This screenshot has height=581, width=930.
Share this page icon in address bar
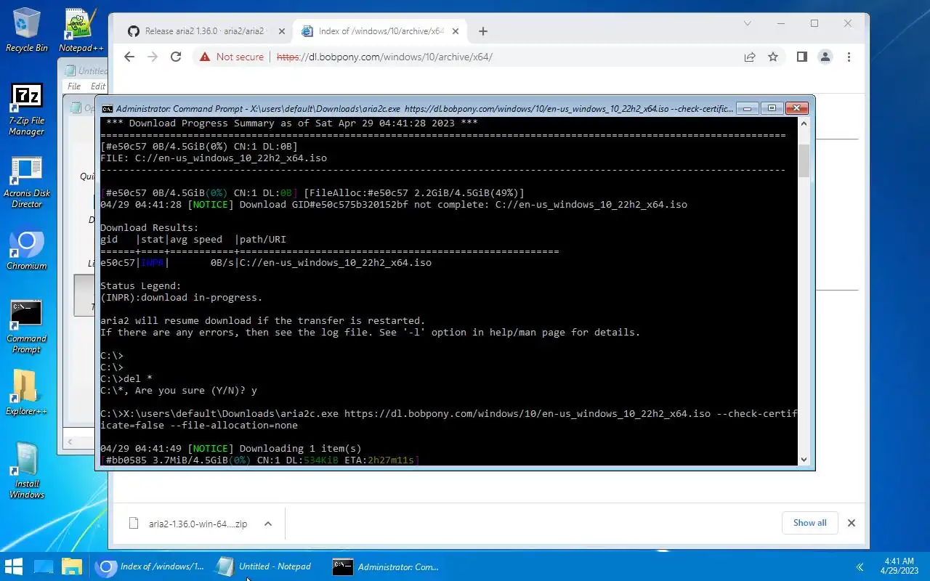pos(750,57)
